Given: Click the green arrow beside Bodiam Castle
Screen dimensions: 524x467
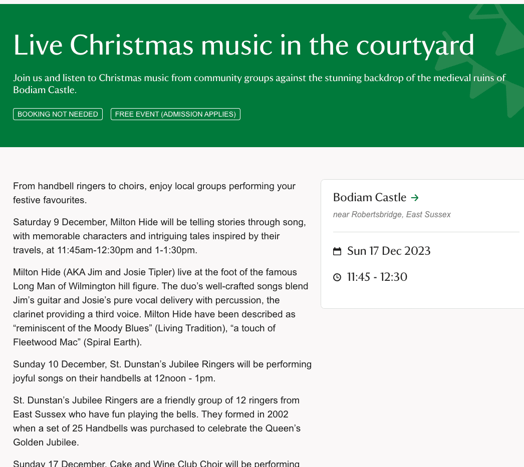Looking at the screenshot, I should 415,198.
